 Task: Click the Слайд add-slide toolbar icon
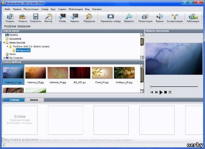coord(62,18)
